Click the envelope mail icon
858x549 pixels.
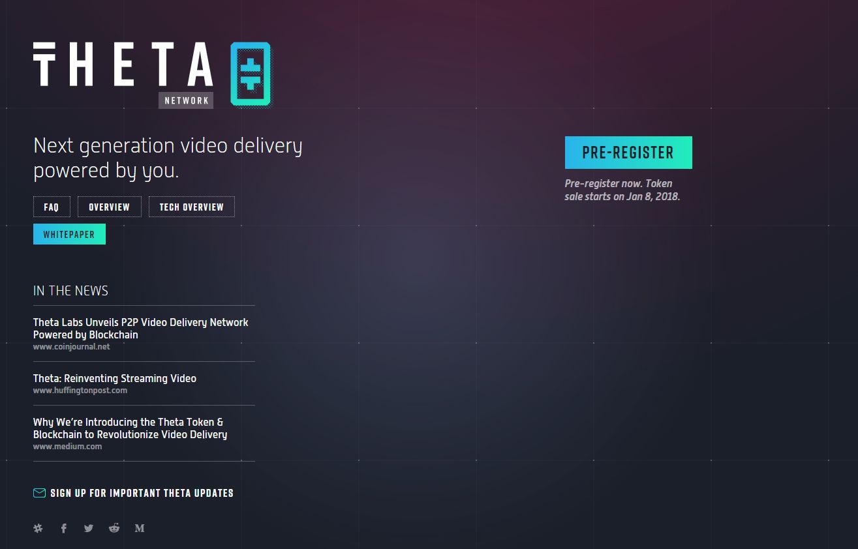39,493
